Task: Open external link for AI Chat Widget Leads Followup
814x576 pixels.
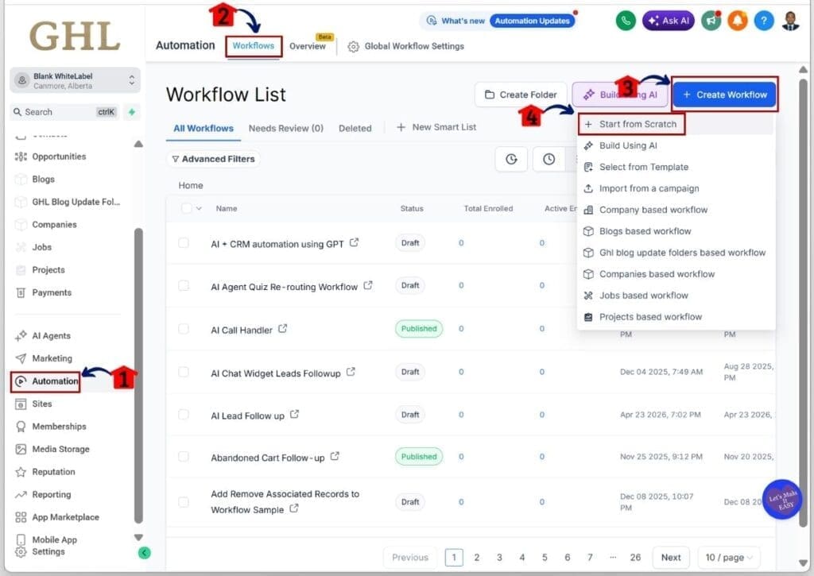Action: [x=351, y=372]
